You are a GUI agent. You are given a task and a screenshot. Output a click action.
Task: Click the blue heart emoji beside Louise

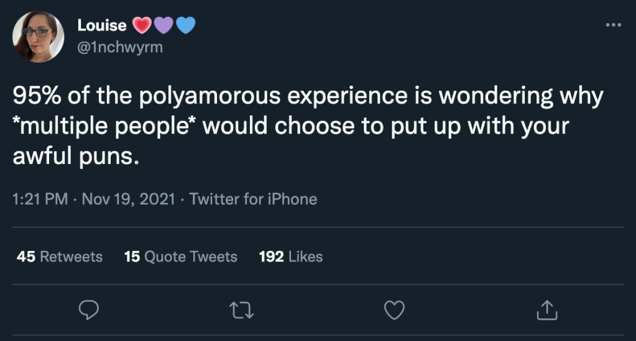(x=185, y=25)
